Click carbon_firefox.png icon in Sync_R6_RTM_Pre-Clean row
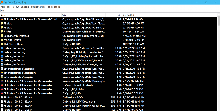 coord(2,65)
